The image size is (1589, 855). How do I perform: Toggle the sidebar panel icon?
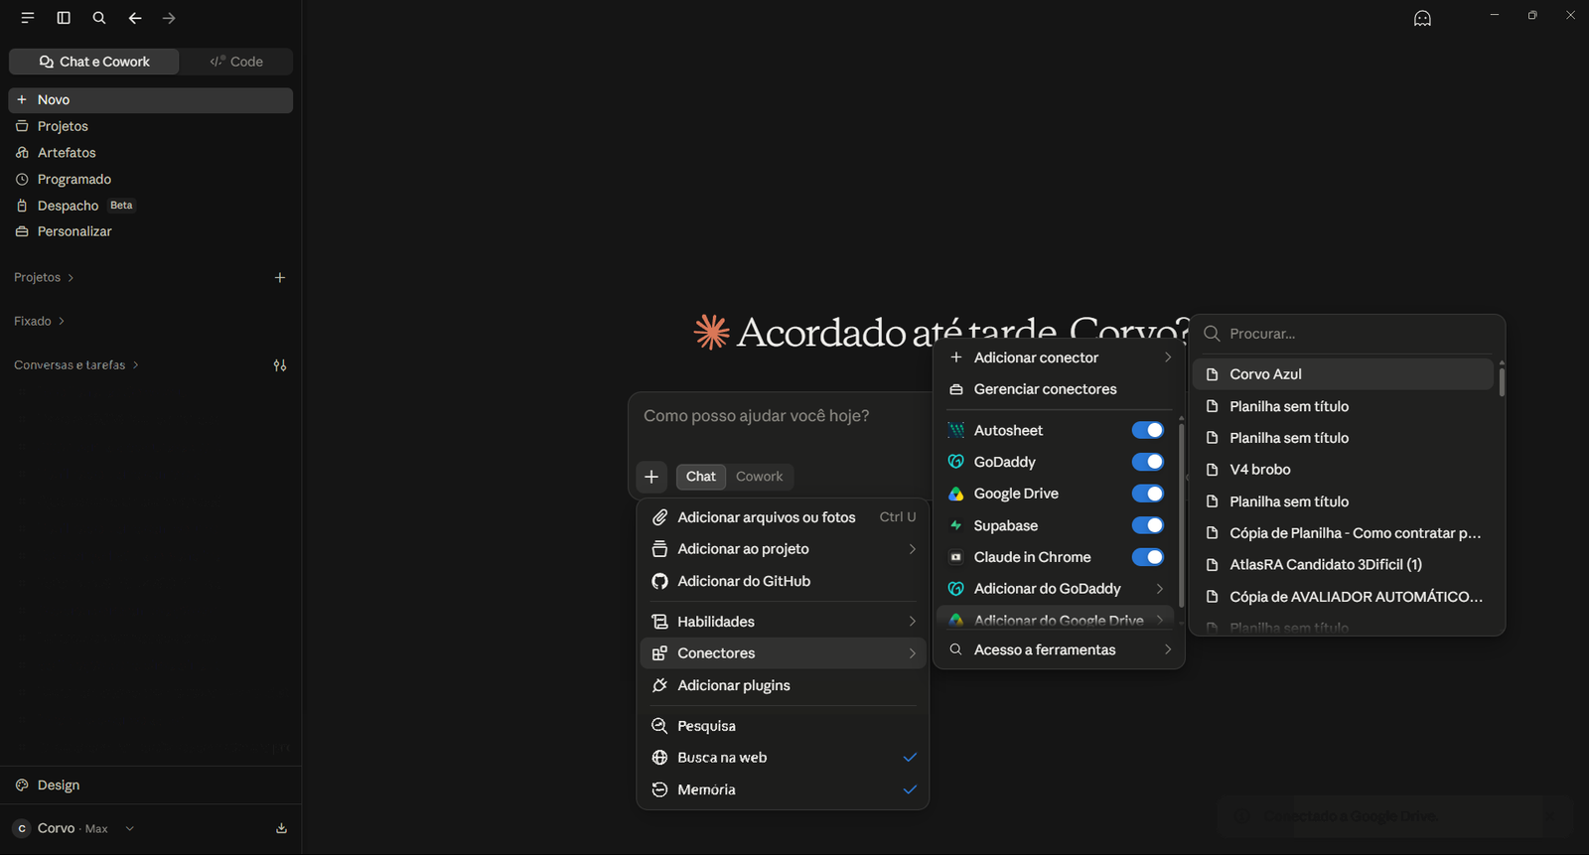[64, 18]
